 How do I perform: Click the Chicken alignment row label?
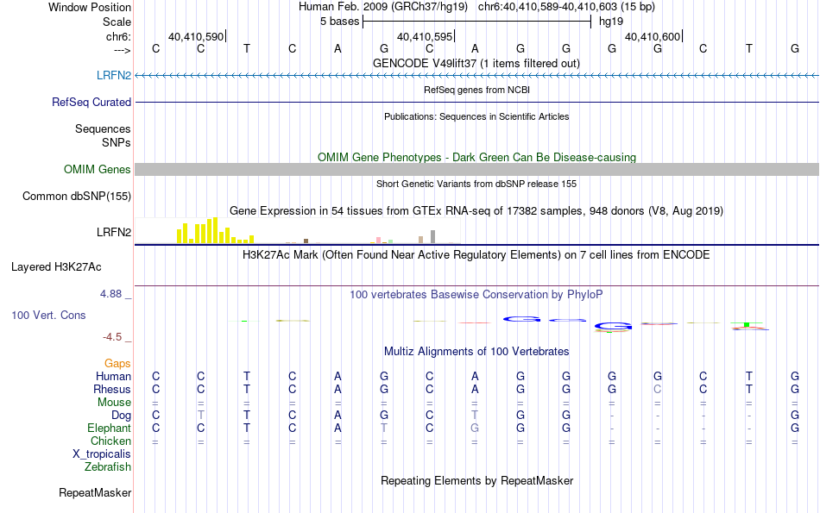coord(110,441)
